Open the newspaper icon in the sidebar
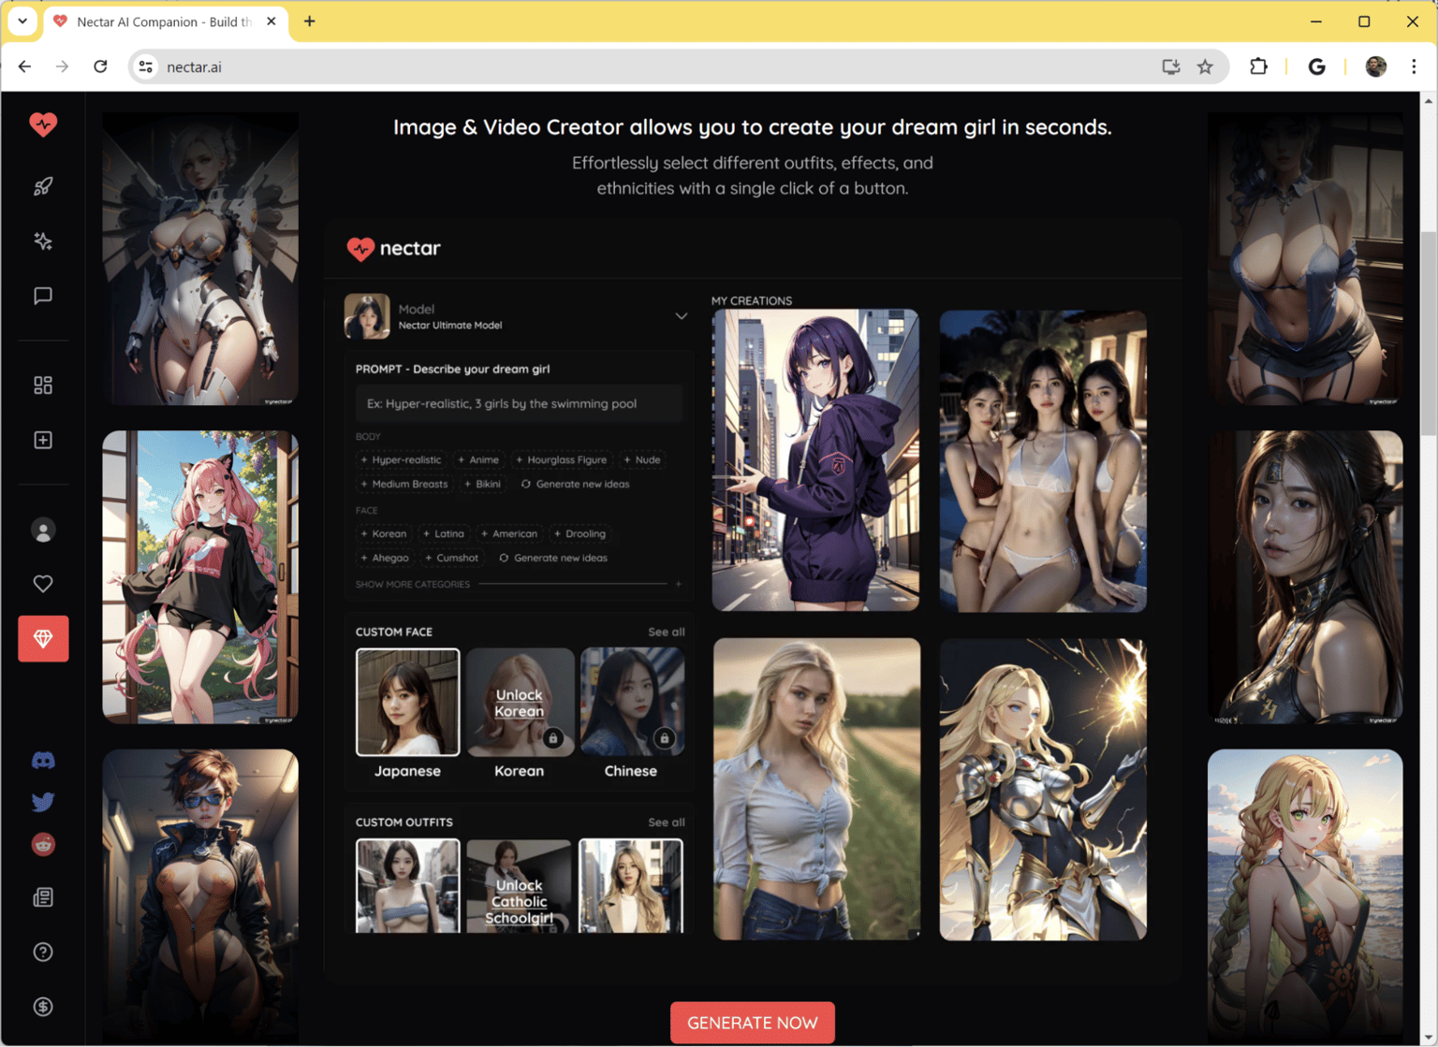The image size is (1438, 1047). 43,897
